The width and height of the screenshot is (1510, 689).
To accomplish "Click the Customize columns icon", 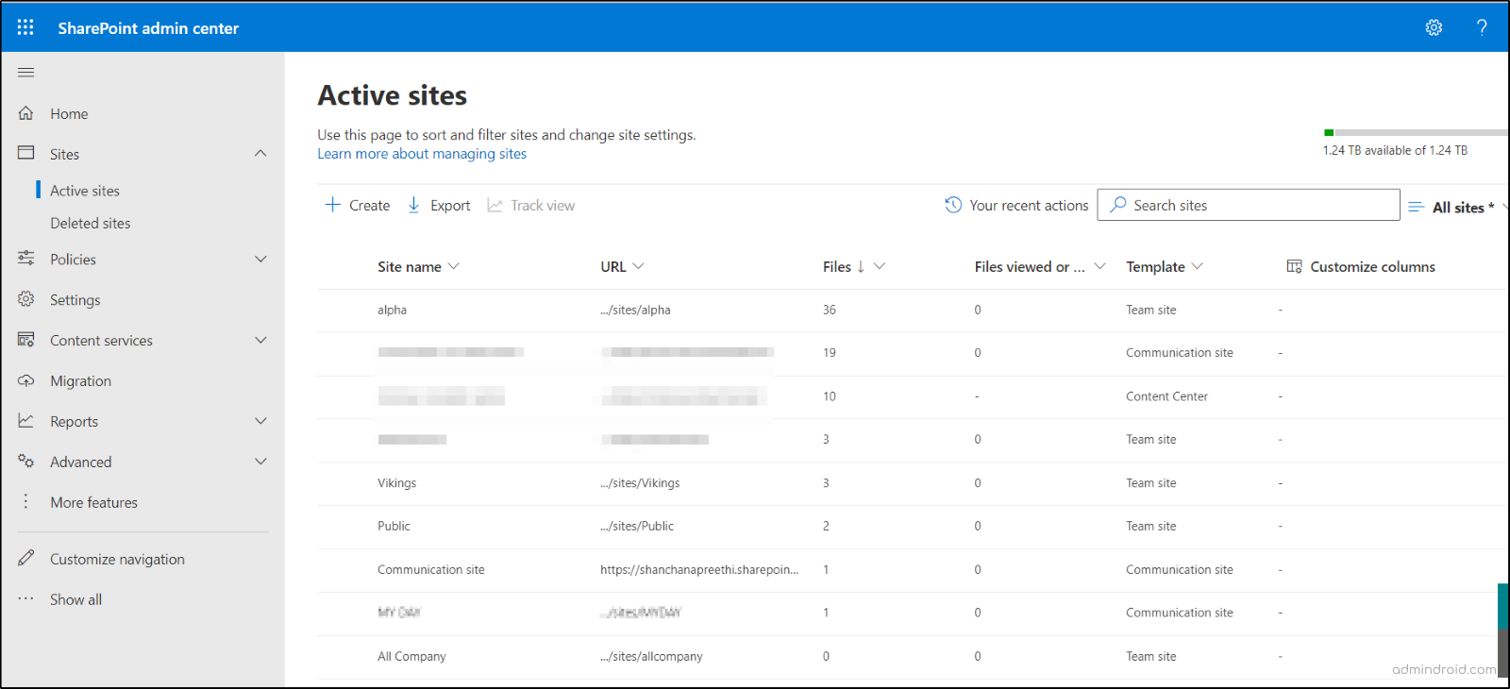I will tap(1295, 266).
